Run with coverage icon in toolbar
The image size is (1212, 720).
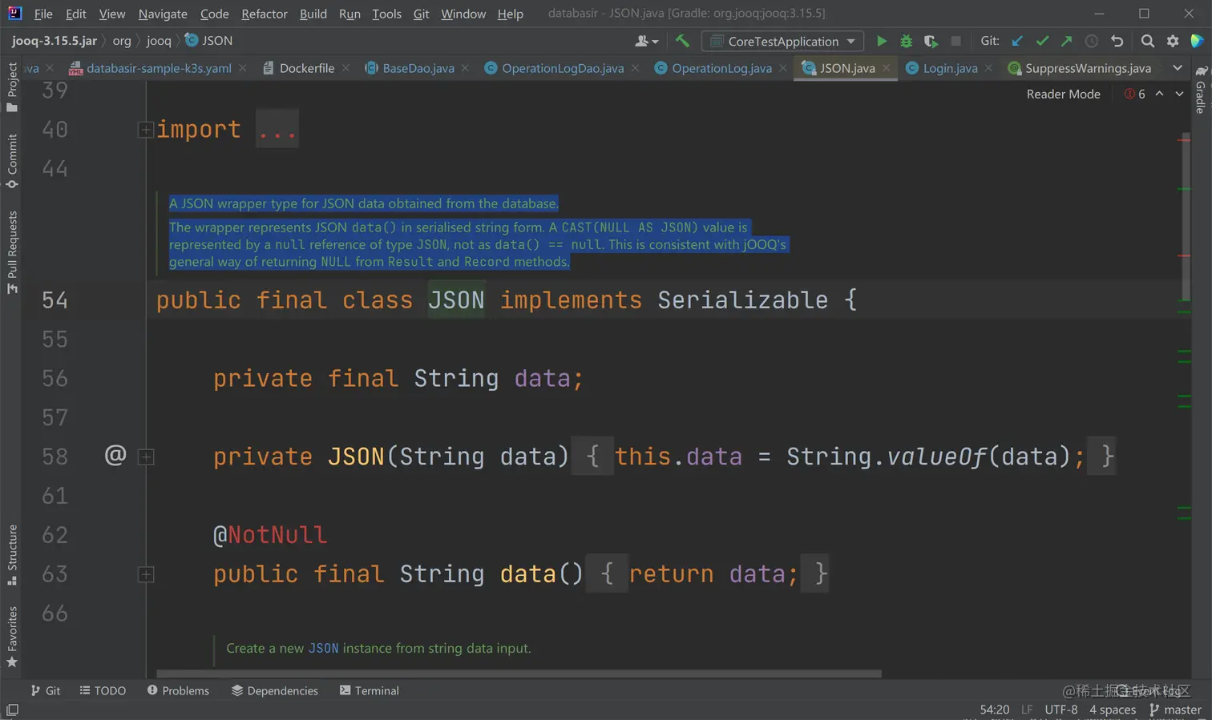tap(931, 41)
